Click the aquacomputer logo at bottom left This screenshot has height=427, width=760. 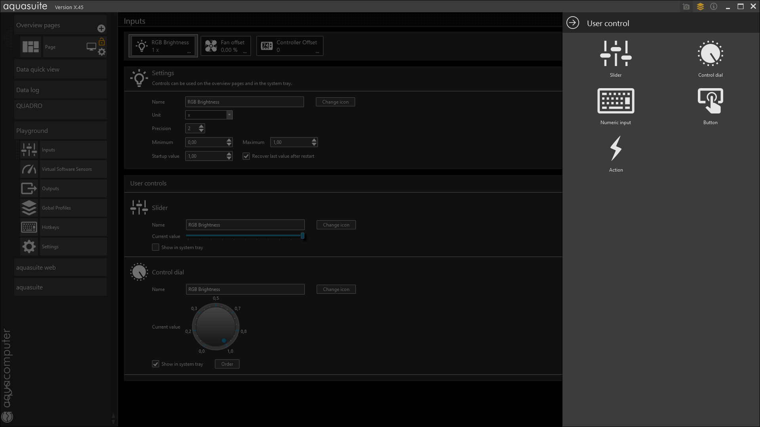coord(7,417)
